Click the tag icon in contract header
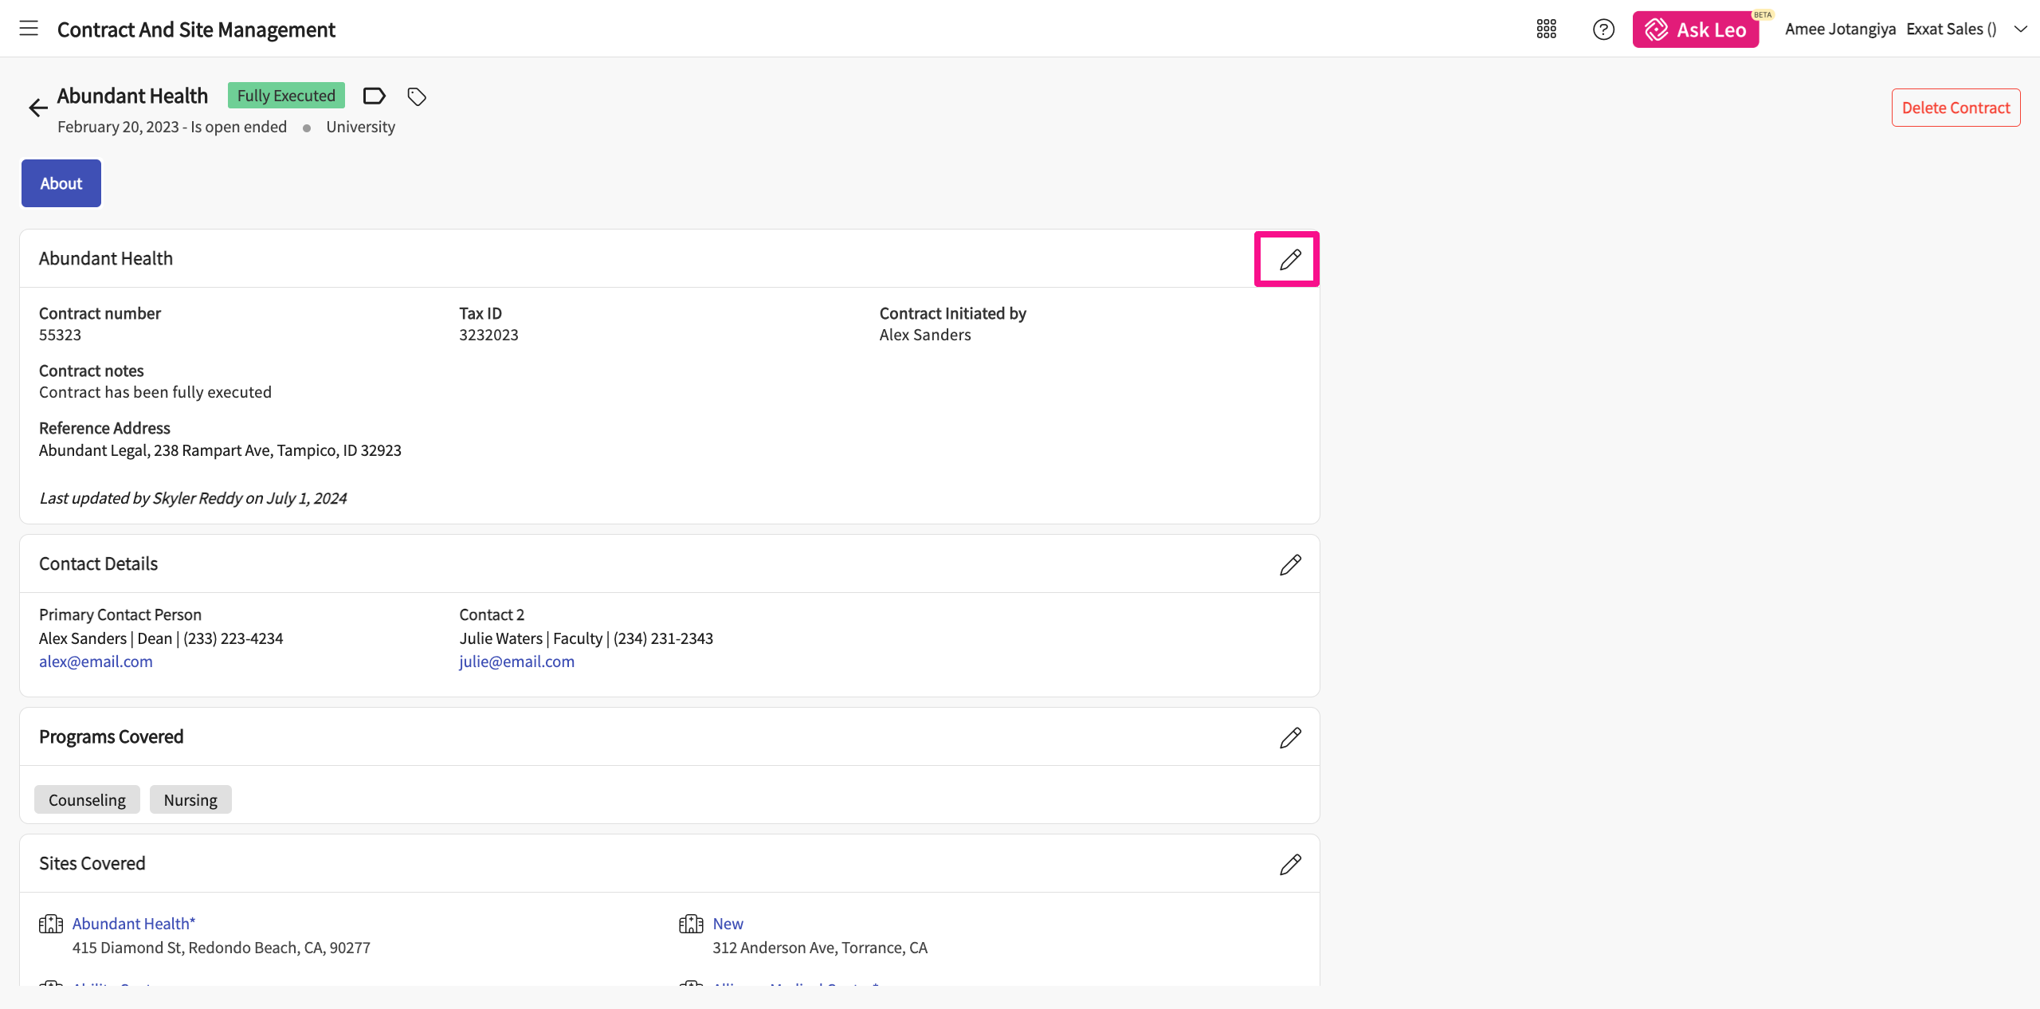Viewport: 2040px width, 1009px height. tap(417, 96)
